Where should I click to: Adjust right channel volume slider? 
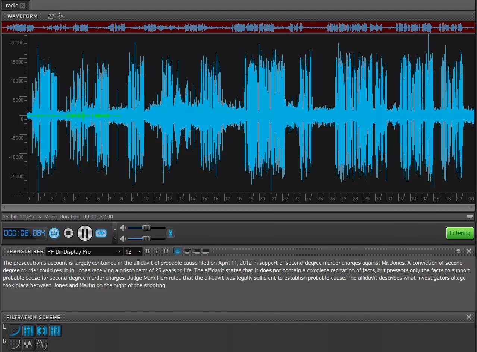tap(147, 239)
